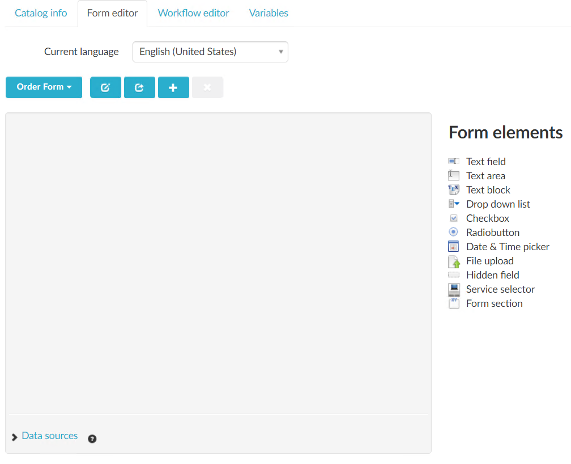Select the Date & Time picker element
The height and width of the screenshot is (464, 571).
[x=507, y=247]
